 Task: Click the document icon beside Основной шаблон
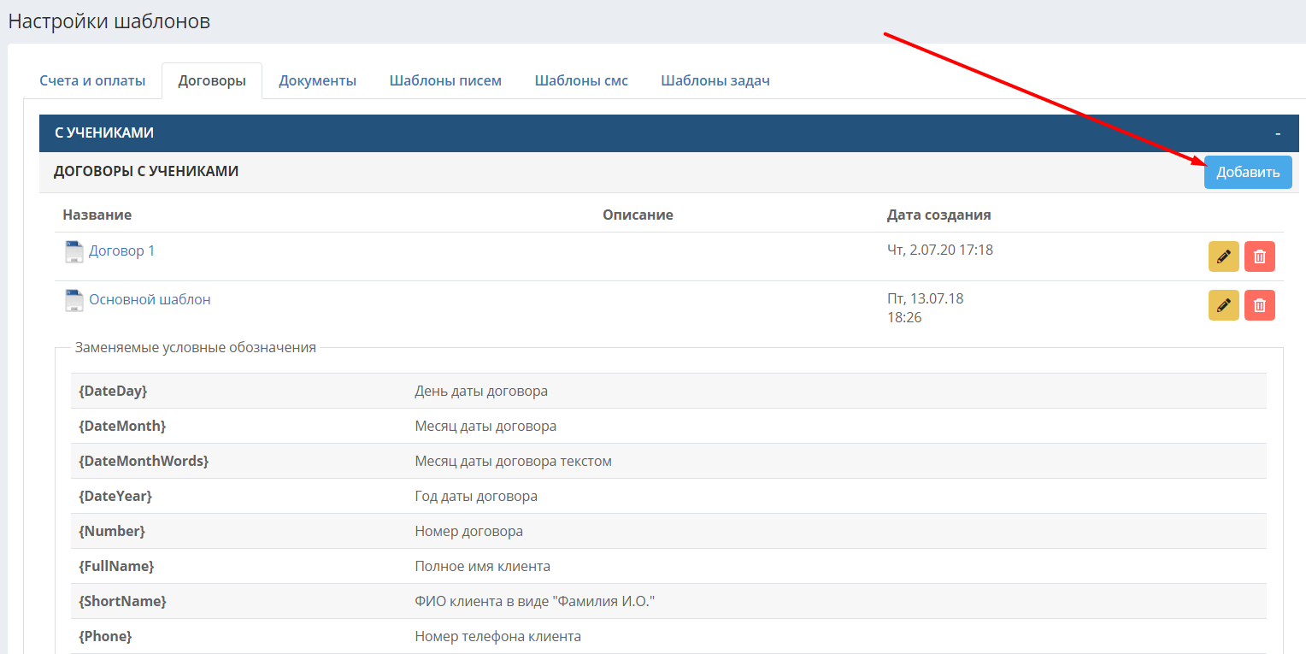[74, 300]
